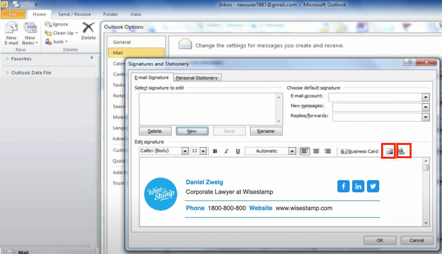Toggle bold formatting in signature editor
Screen dimensions: 442x254
(215, 151)
